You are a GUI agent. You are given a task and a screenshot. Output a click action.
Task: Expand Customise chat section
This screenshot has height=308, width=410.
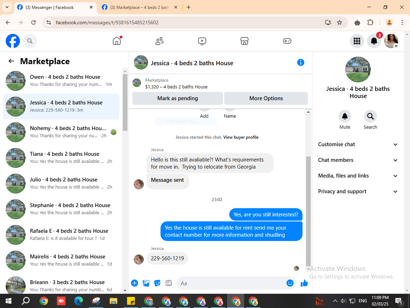358,145
